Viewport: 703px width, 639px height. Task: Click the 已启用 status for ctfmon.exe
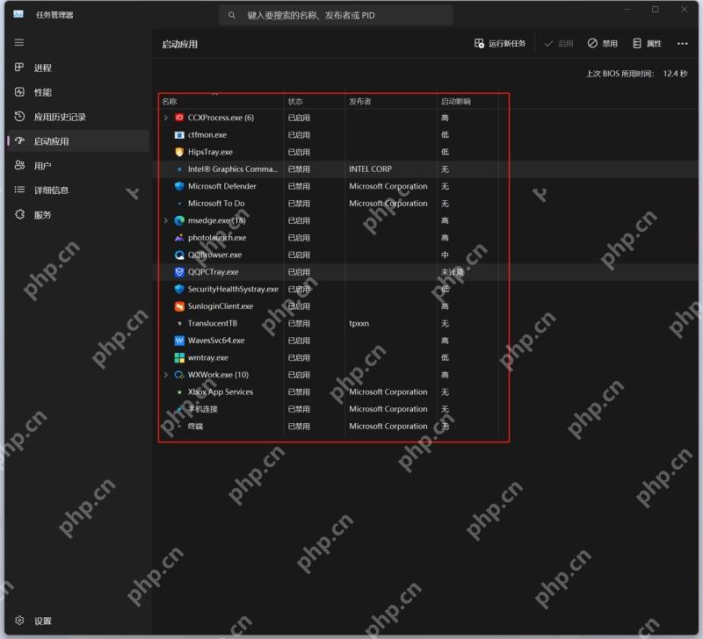299,135
